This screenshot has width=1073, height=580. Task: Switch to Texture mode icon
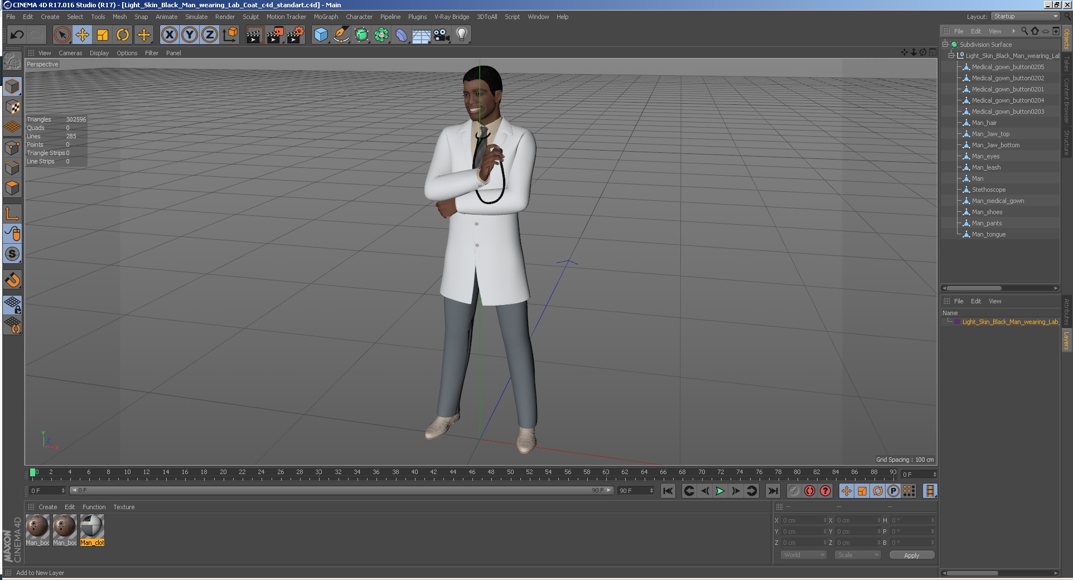pos(12,107)
